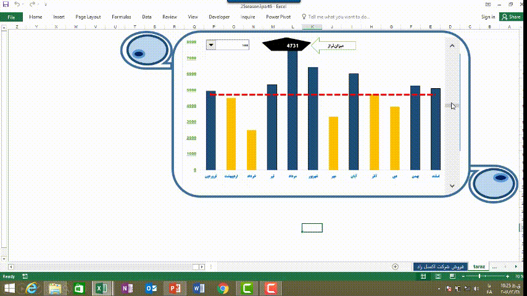The height and width of the screenshot is (296, 527).
Task: Click the chart scrollbar up arrow
Action: coord(452,46)
